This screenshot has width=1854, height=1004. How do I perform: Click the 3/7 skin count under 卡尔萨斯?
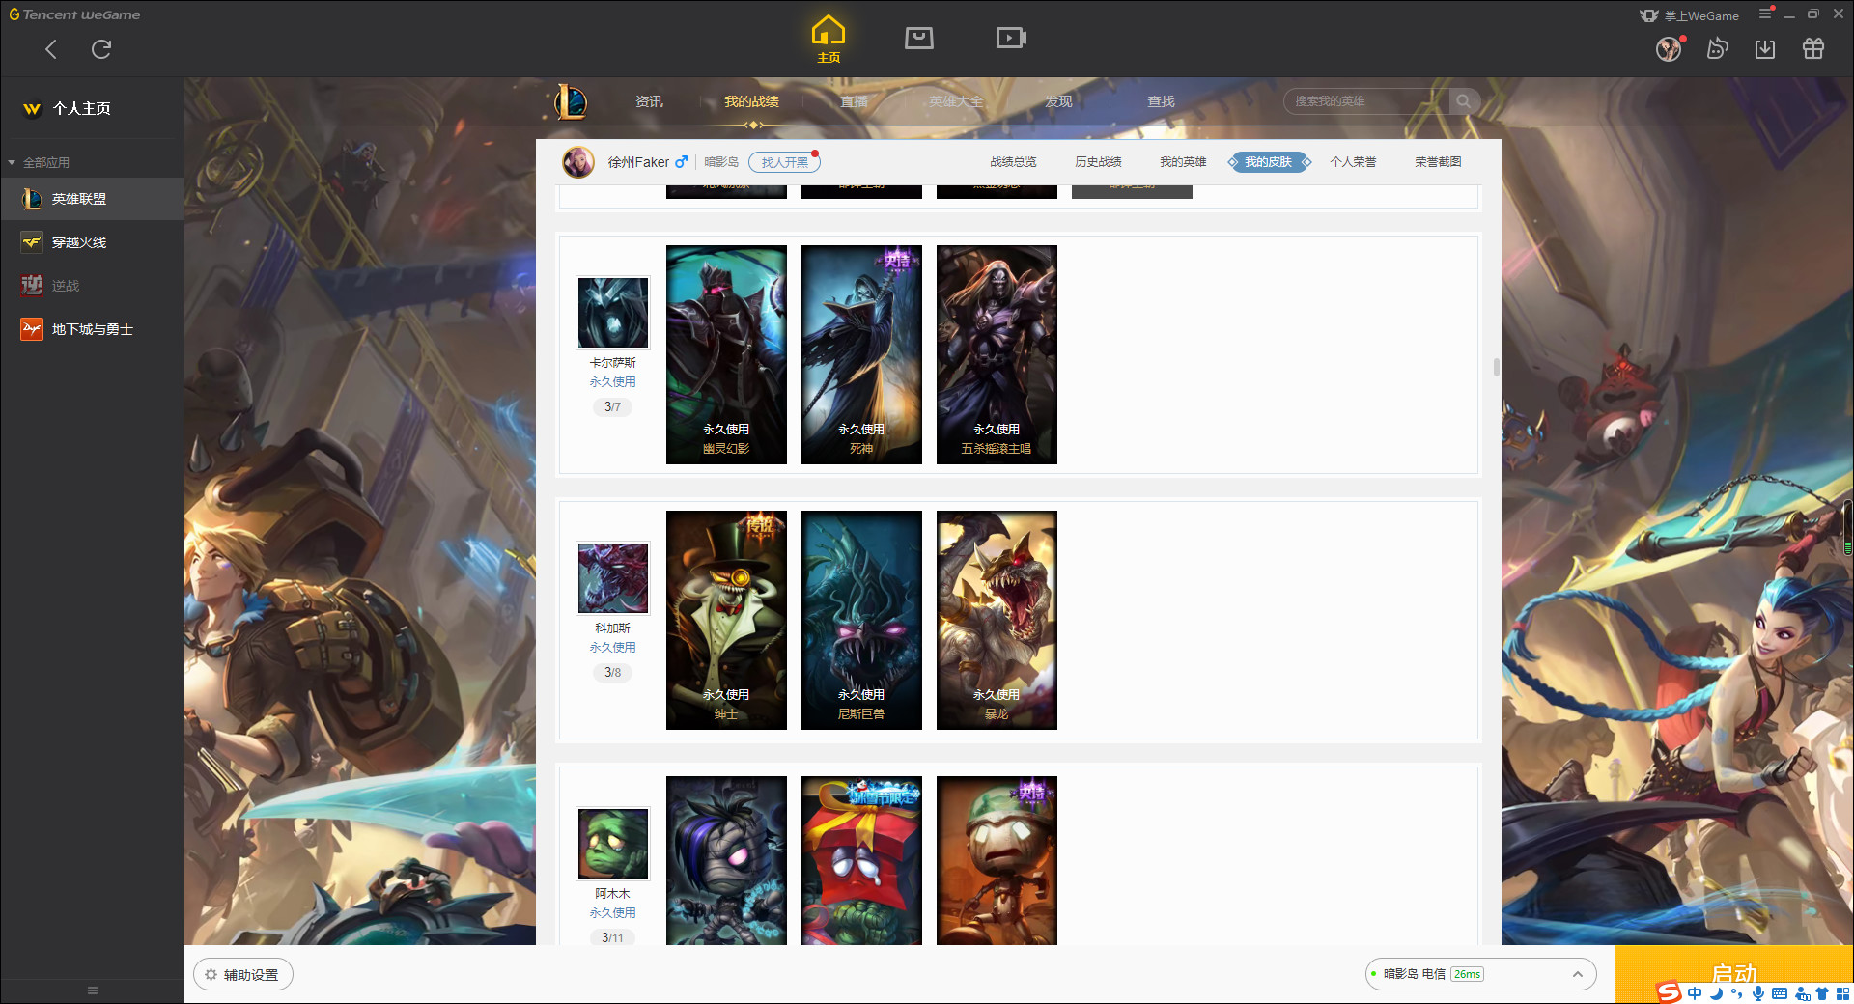click(612, 407)
